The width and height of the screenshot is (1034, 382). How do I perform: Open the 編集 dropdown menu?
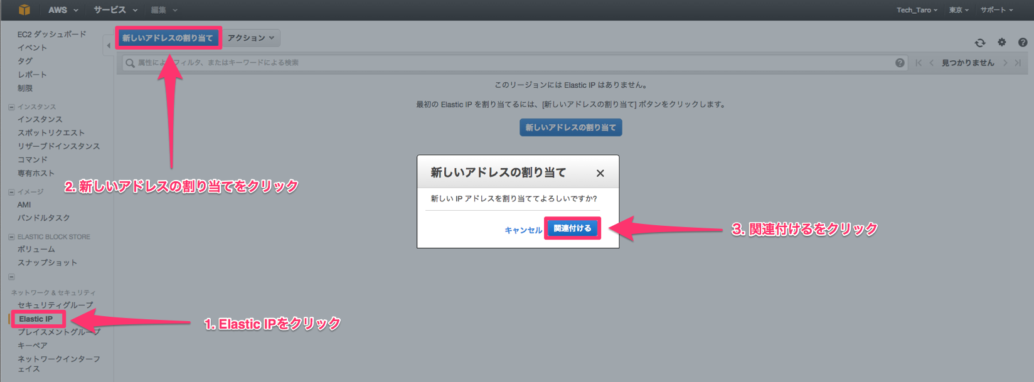coord(164,10)
